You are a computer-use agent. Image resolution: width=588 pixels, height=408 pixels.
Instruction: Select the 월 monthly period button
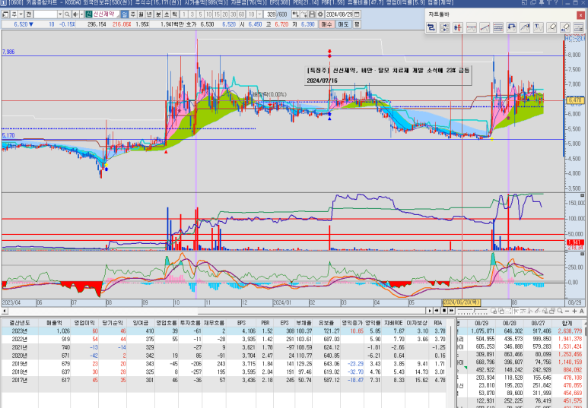(141, 14)
